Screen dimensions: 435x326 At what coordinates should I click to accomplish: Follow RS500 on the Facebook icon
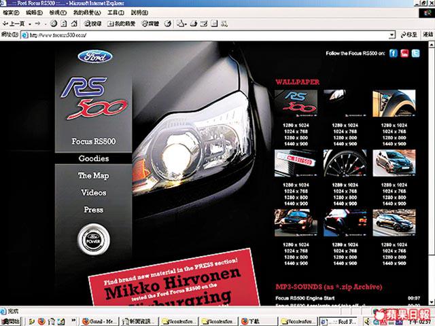pyautogui.click(x=394, y=53)
